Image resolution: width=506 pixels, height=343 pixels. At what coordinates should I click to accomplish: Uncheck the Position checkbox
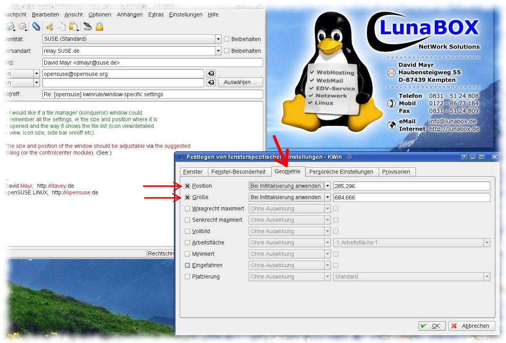click(x=187, y=186)
